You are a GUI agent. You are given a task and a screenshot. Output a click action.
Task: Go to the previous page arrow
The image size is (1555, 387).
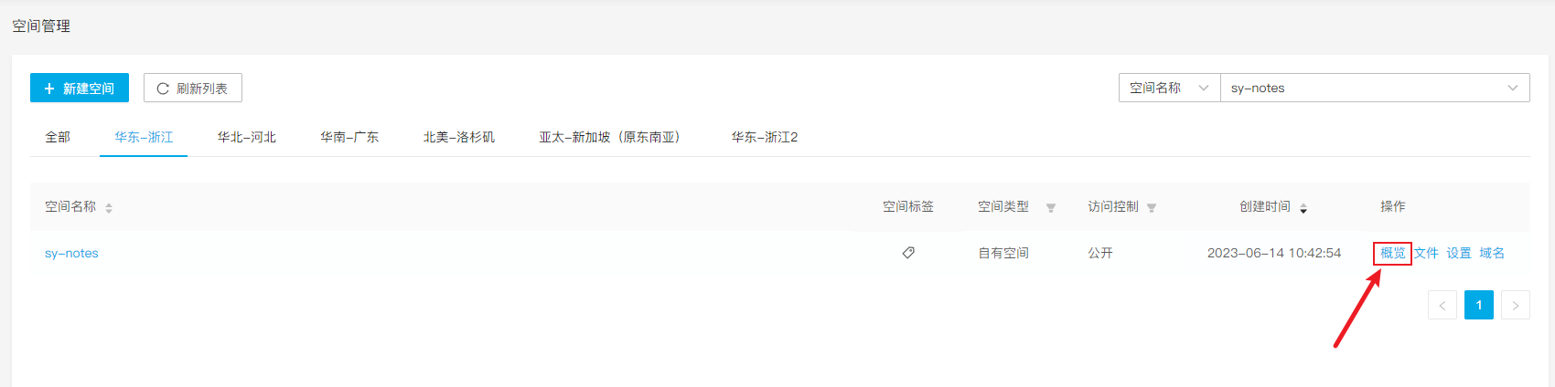point(1442,305)
